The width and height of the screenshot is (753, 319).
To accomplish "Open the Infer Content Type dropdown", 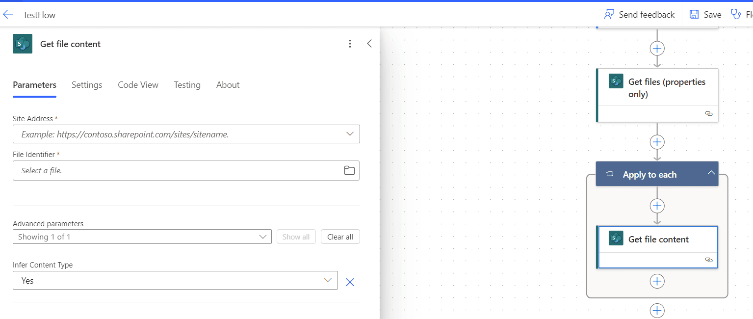I will click(327, 280).
